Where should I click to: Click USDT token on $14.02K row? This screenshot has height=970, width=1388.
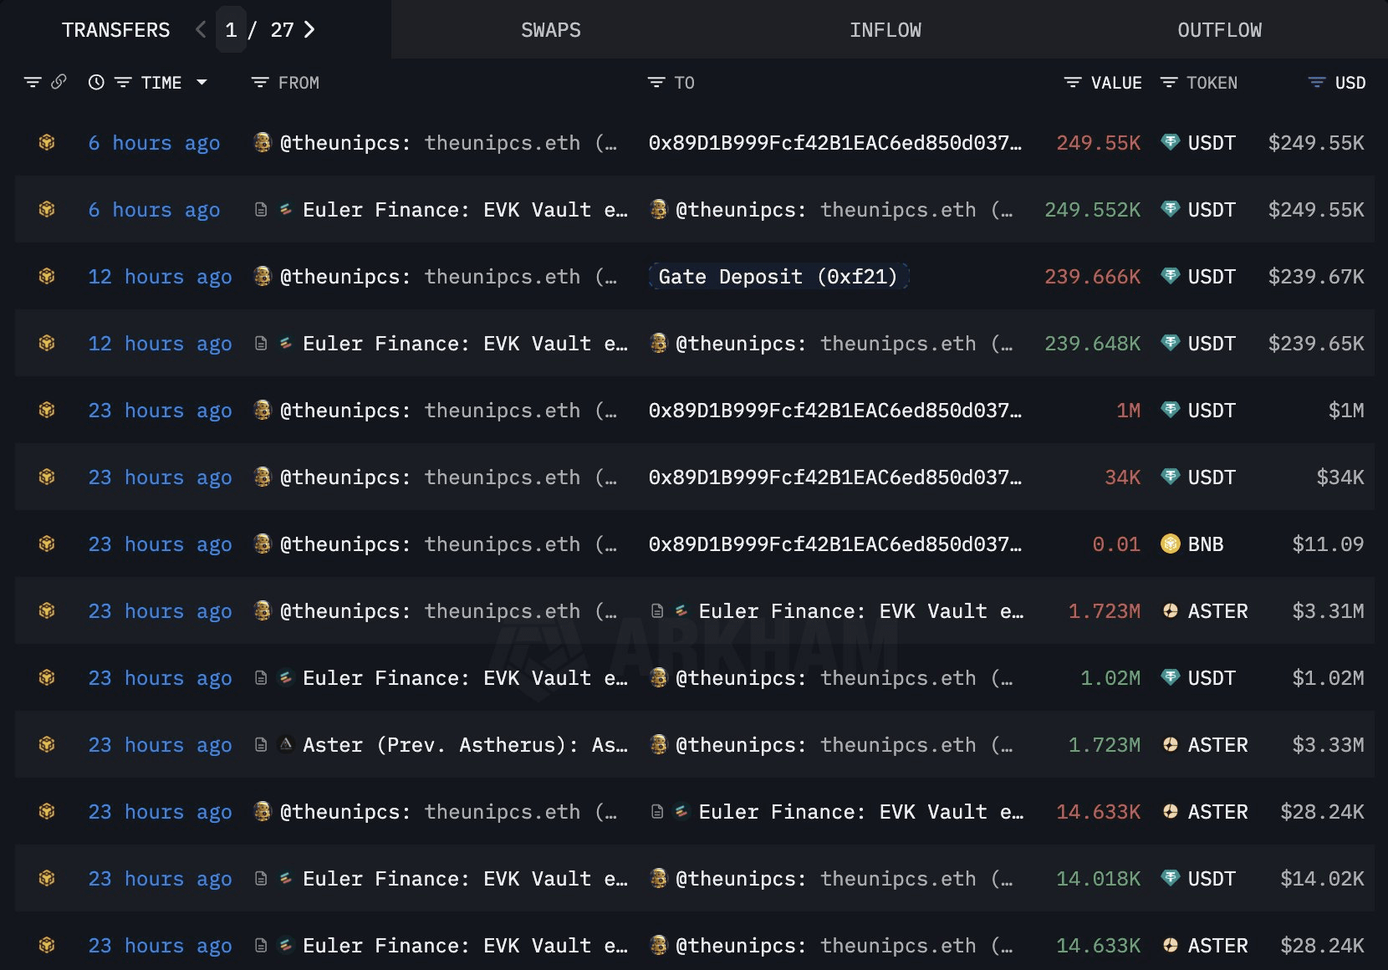coord(1211,879)
